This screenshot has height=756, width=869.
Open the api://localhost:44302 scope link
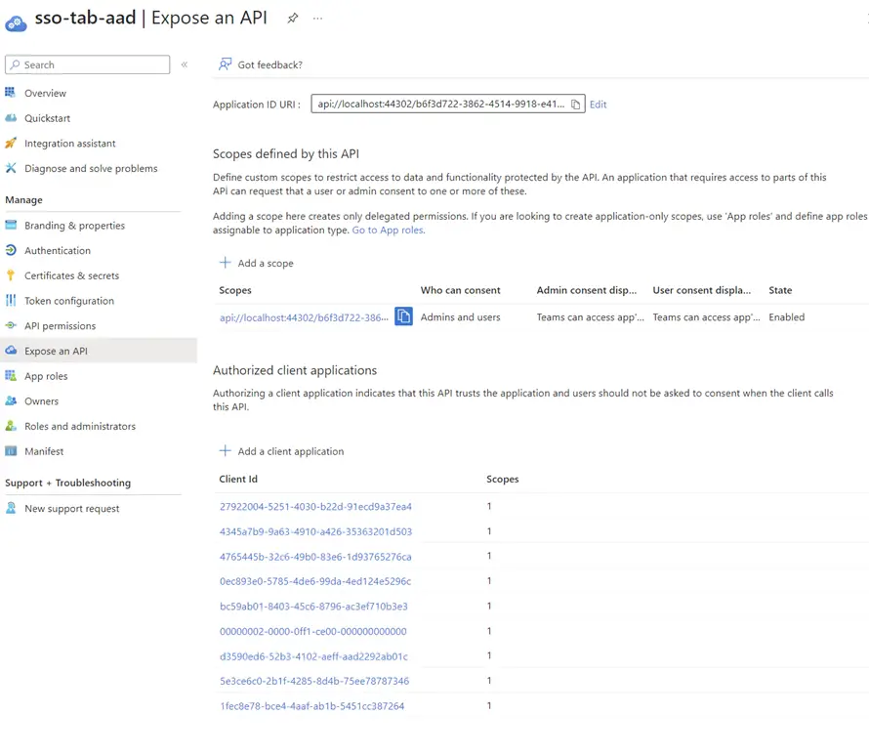coord(304,317)
